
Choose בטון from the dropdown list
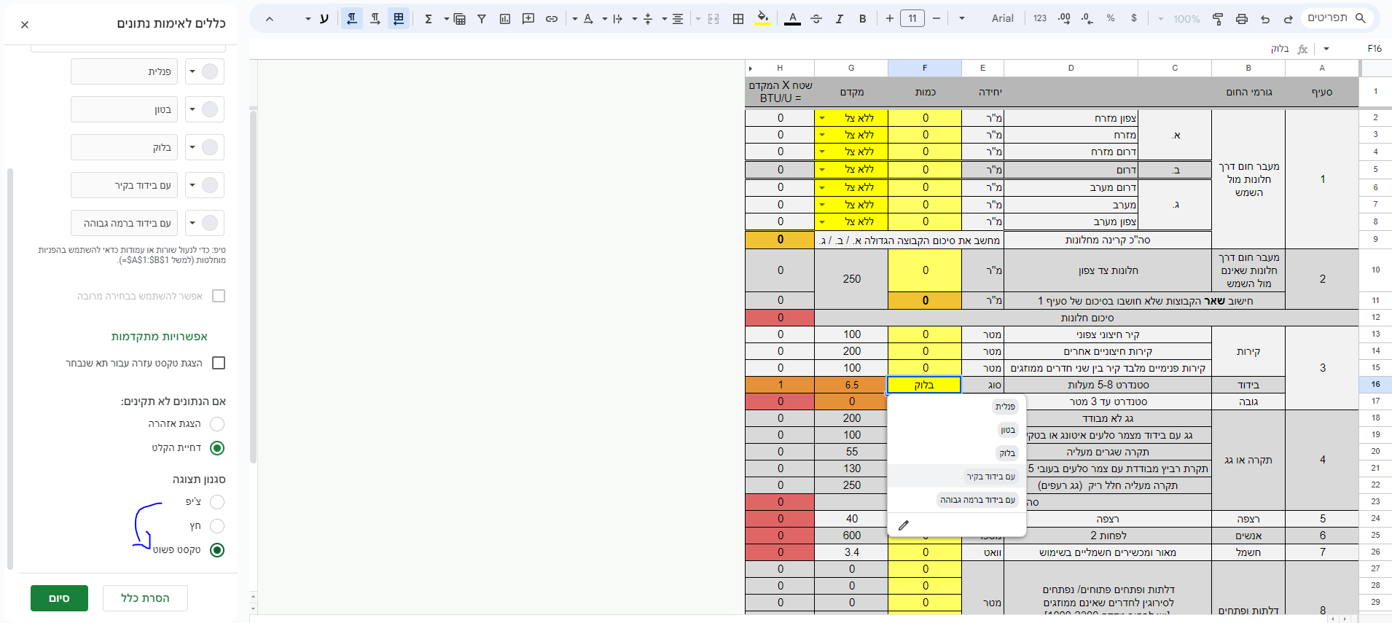(1008, 430)
